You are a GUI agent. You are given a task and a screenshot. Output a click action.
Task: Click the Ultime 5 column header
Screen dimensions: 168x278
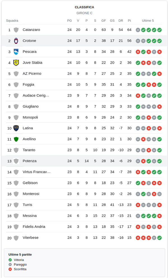click(x=148, y=21)
